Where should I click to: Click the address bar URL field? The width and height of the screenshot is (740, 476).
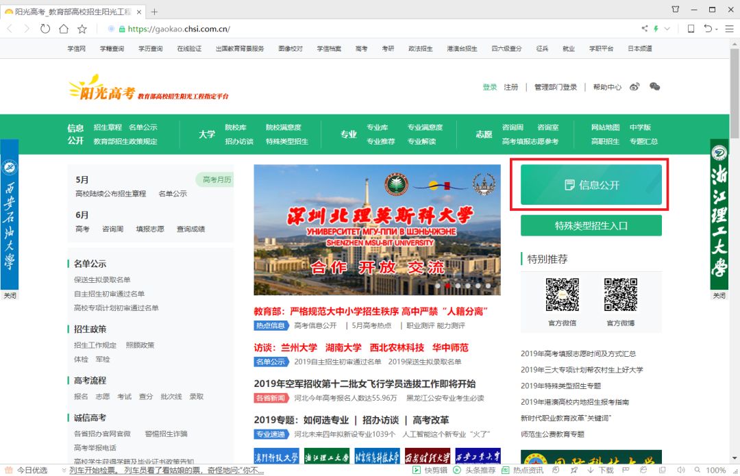point(178,29)
